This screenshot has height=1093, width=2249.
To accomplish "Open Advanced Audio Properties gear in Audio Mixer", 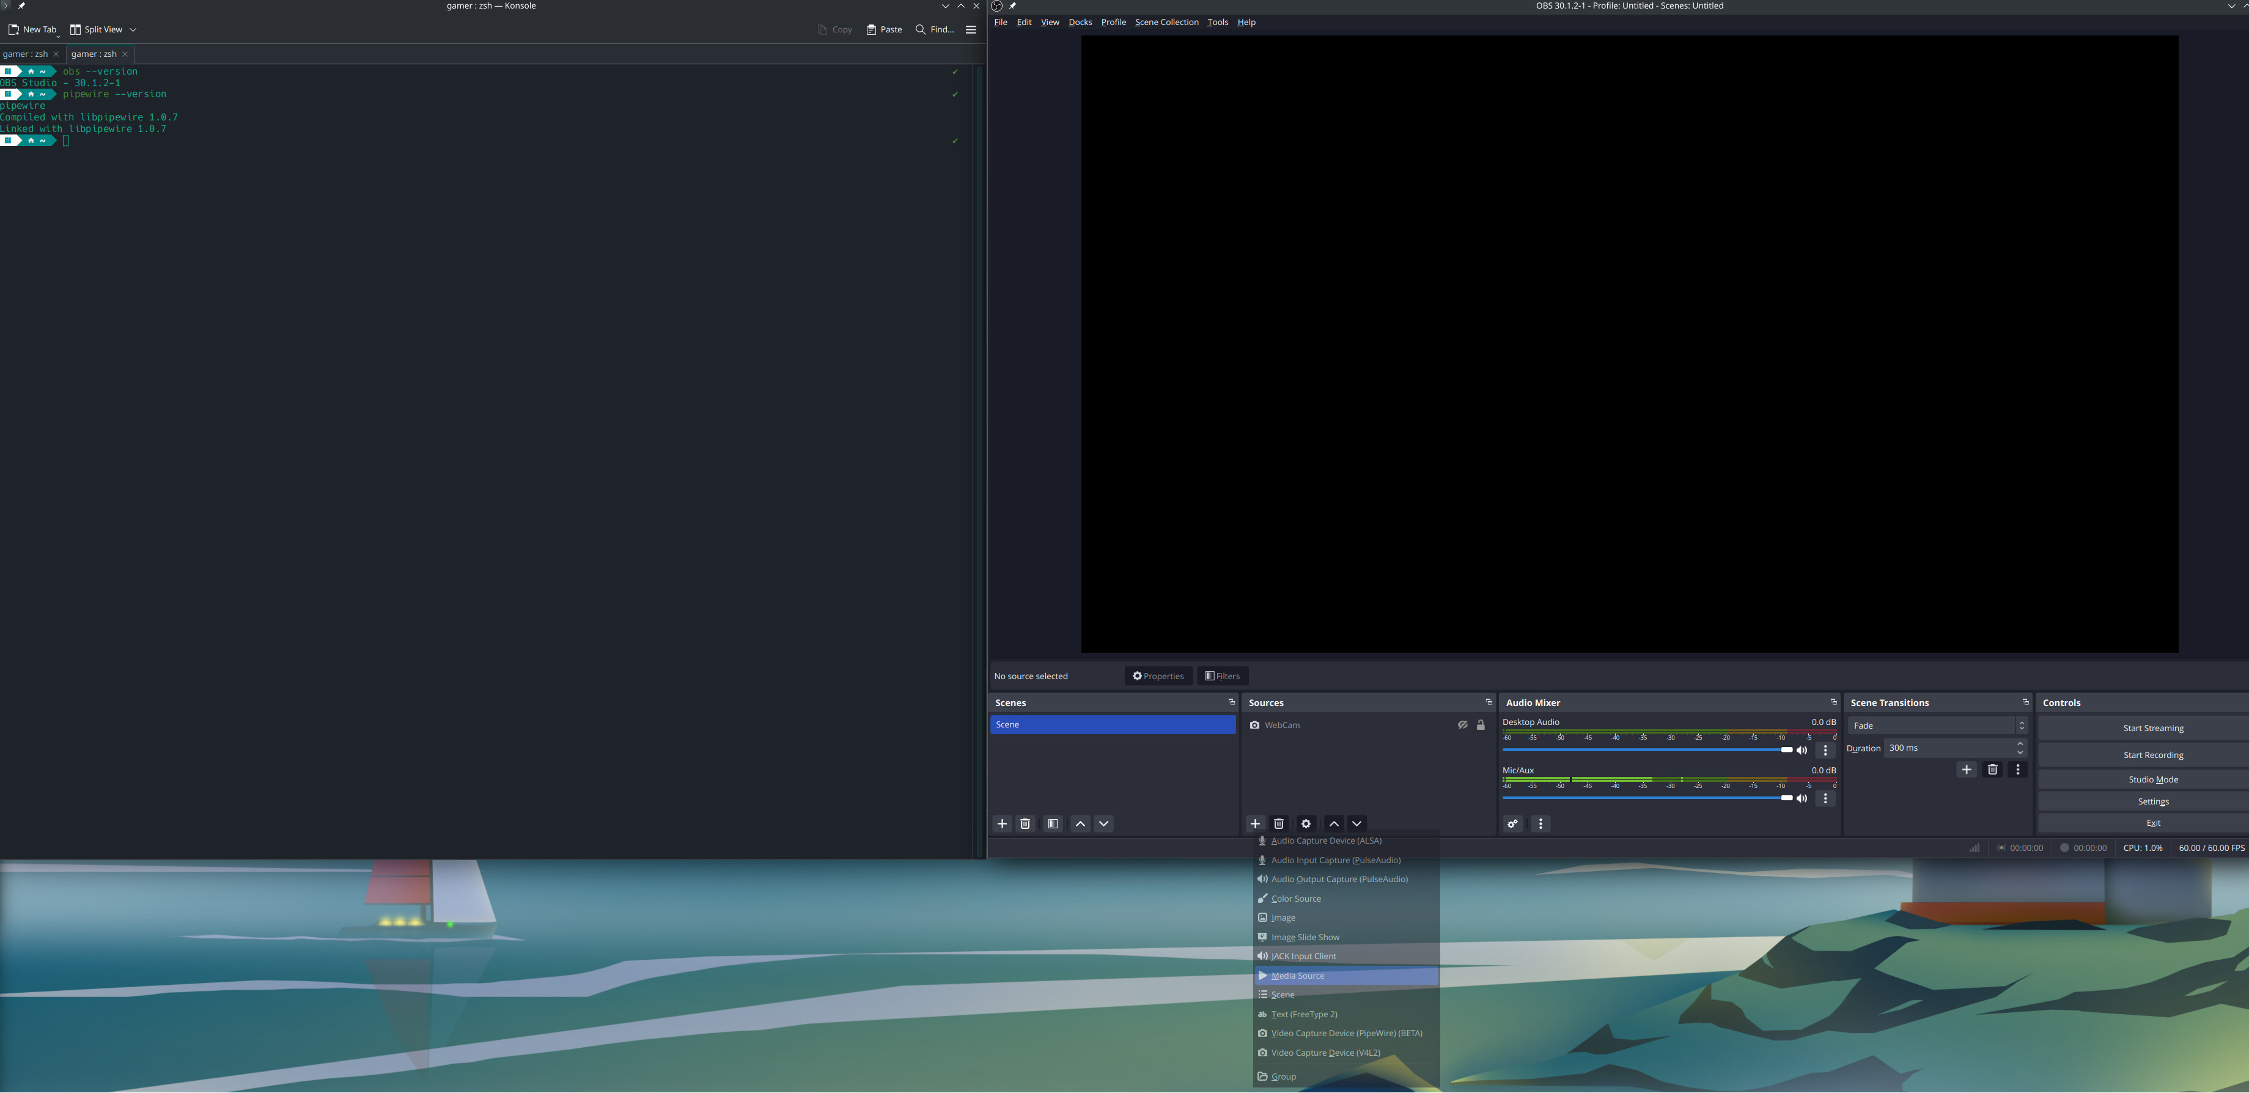I will tap(1512, 823).
